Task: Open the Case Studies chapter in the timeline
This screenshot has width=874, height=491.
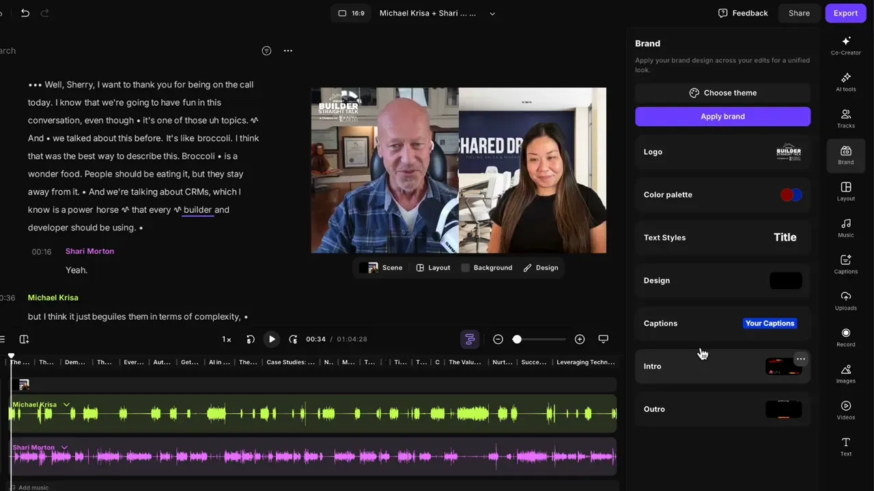Action: point(290,362)
